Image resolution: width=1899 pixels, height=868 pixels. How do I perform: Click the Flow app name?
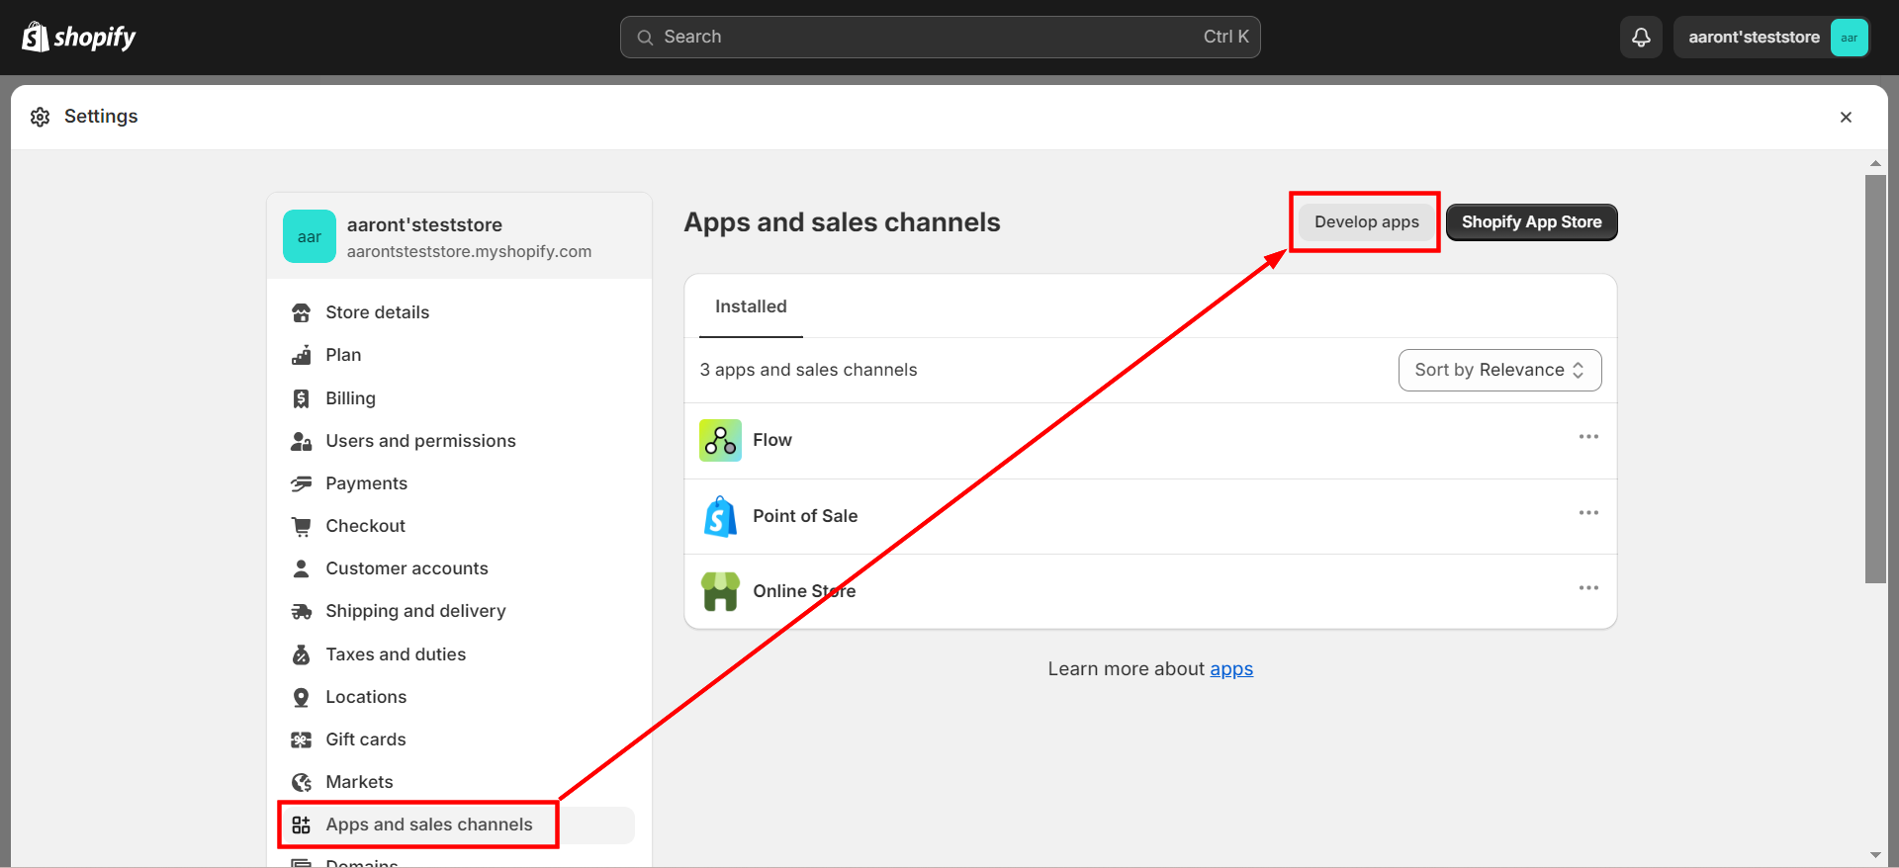click(x=772, y=440)
